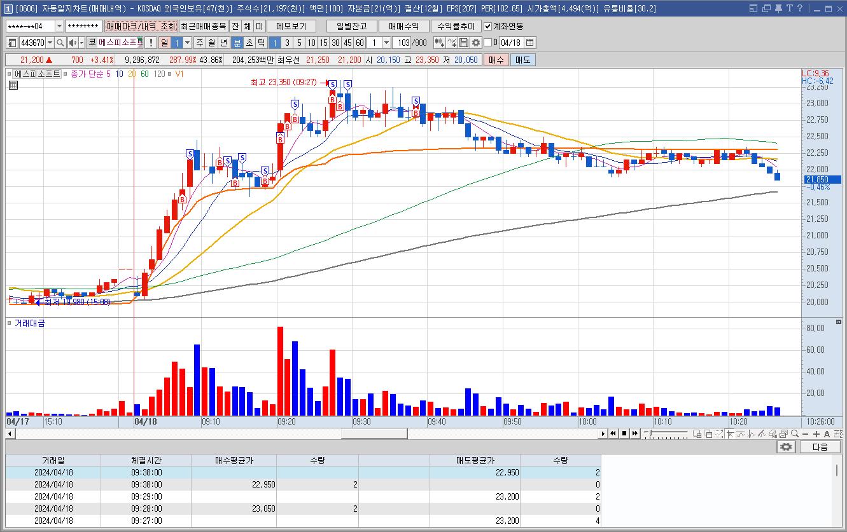Screen dimensions: 847x532
Task: Click the layout panel icon in title bar
Action: click(754, 8)
